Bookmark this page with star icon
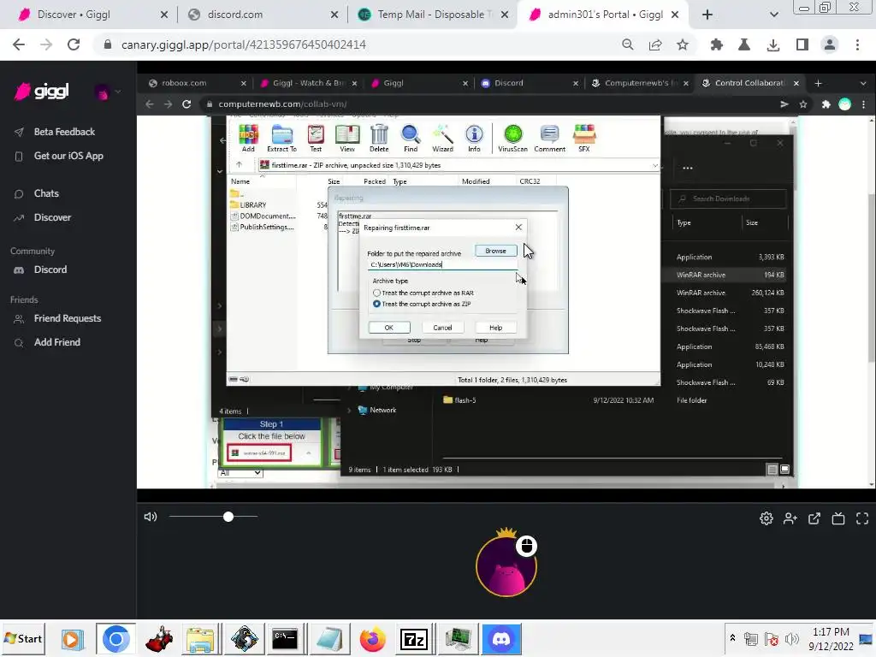This screenshot has height=657, width=876. [x=682, y=44]
